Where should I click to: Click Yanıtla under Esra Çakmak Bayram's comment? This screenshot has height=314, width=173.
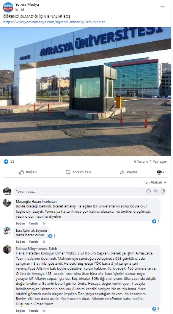(34, 242)
